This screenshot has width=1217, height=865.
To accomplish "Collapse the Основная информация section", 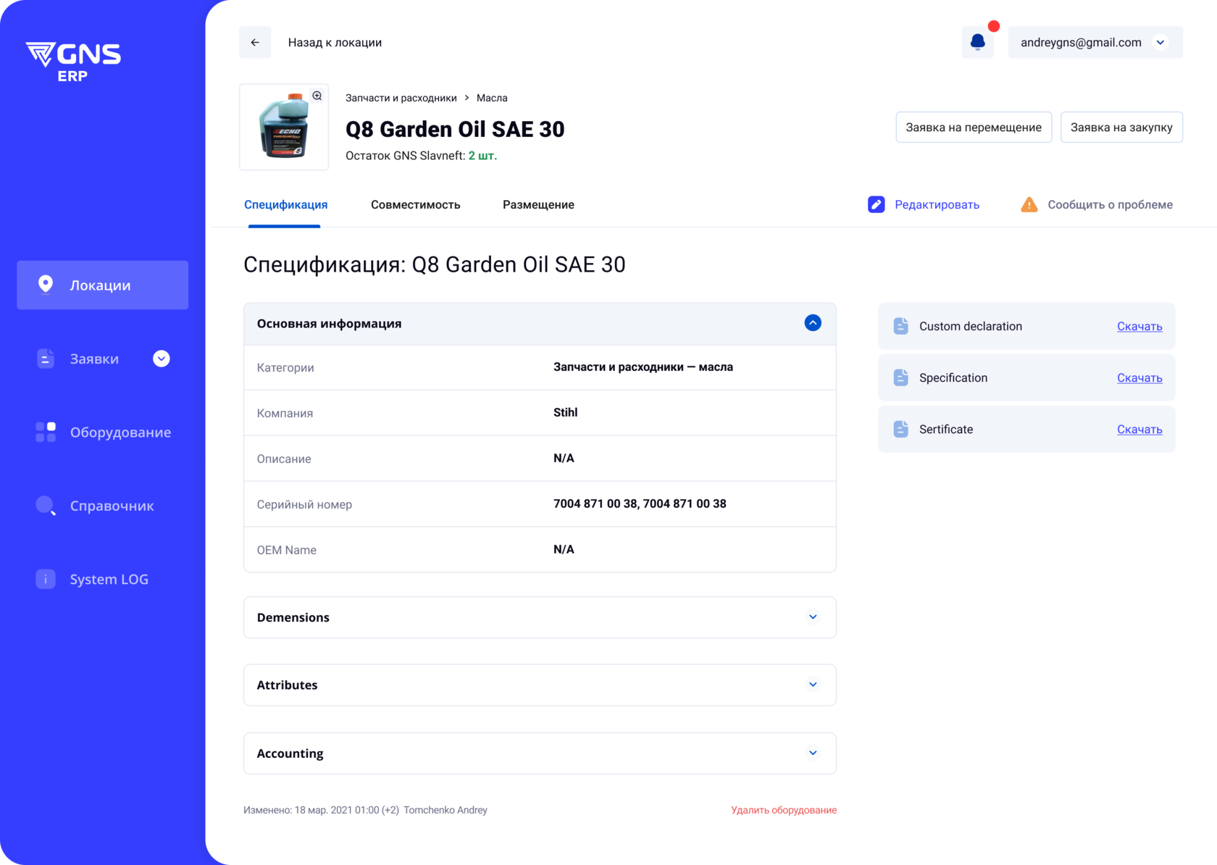I will 813,323.
